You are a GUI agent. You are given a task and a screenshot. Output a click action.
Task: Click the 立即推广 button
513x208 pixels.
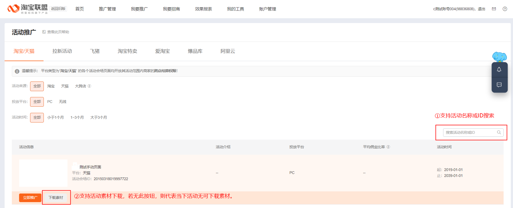(30, 198)
